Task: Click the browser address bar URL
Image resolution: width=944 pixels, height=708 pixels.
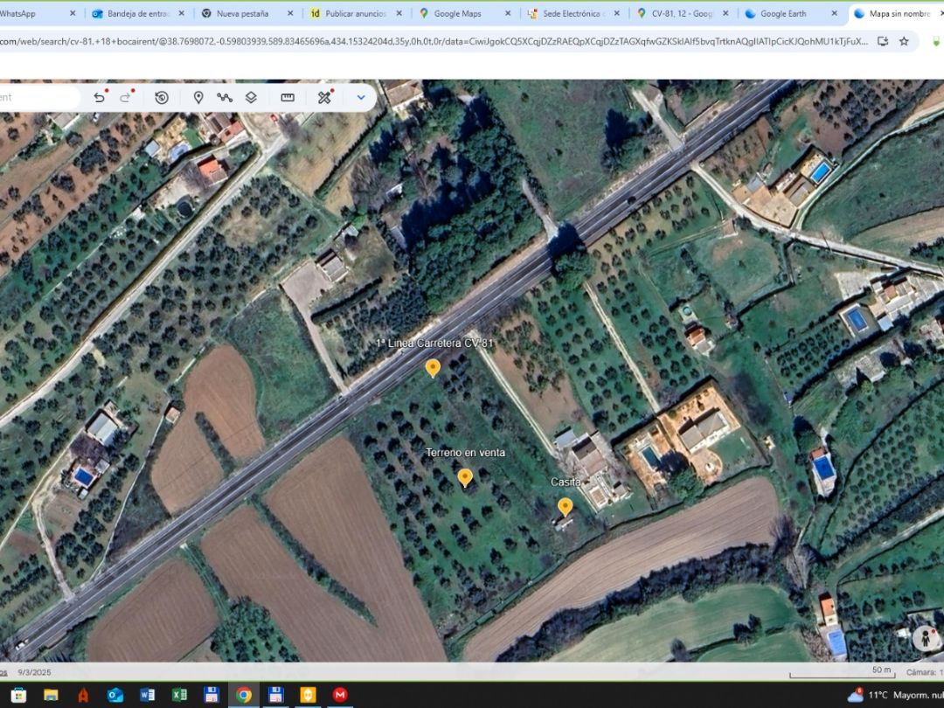Action: pyautogui.click(x=437, y=41)
